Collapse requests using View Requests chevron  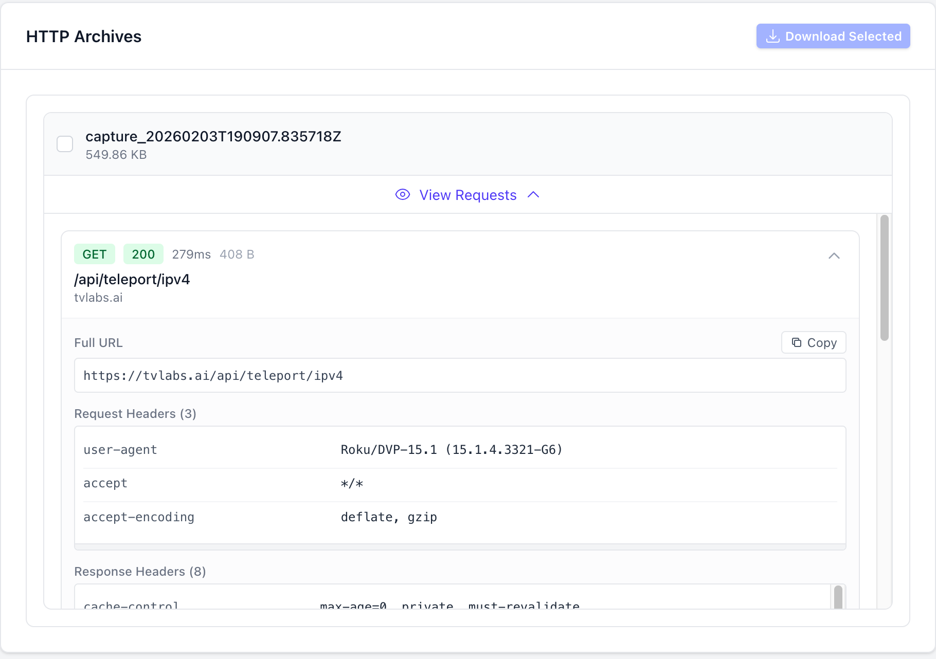pos(533,195)
